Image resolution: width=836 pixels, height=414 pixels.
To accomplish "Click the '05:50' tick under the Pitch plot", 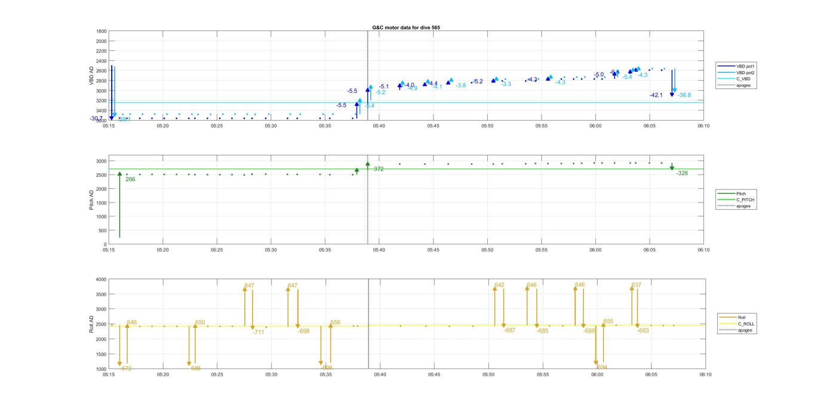I will 487,250.
